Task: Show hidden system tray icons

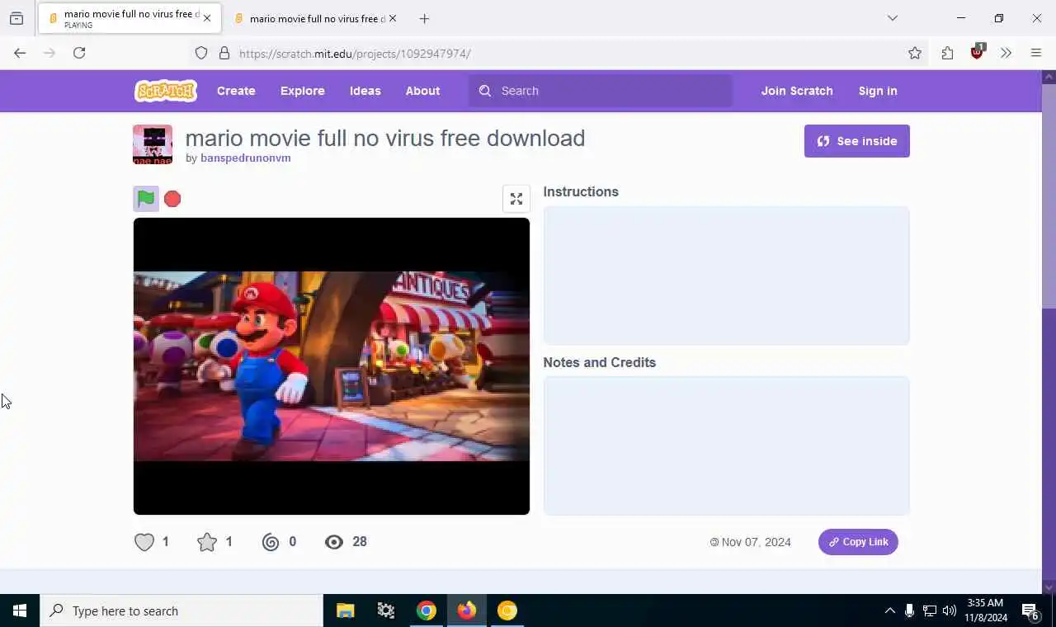Action: (x=889, y=610)
